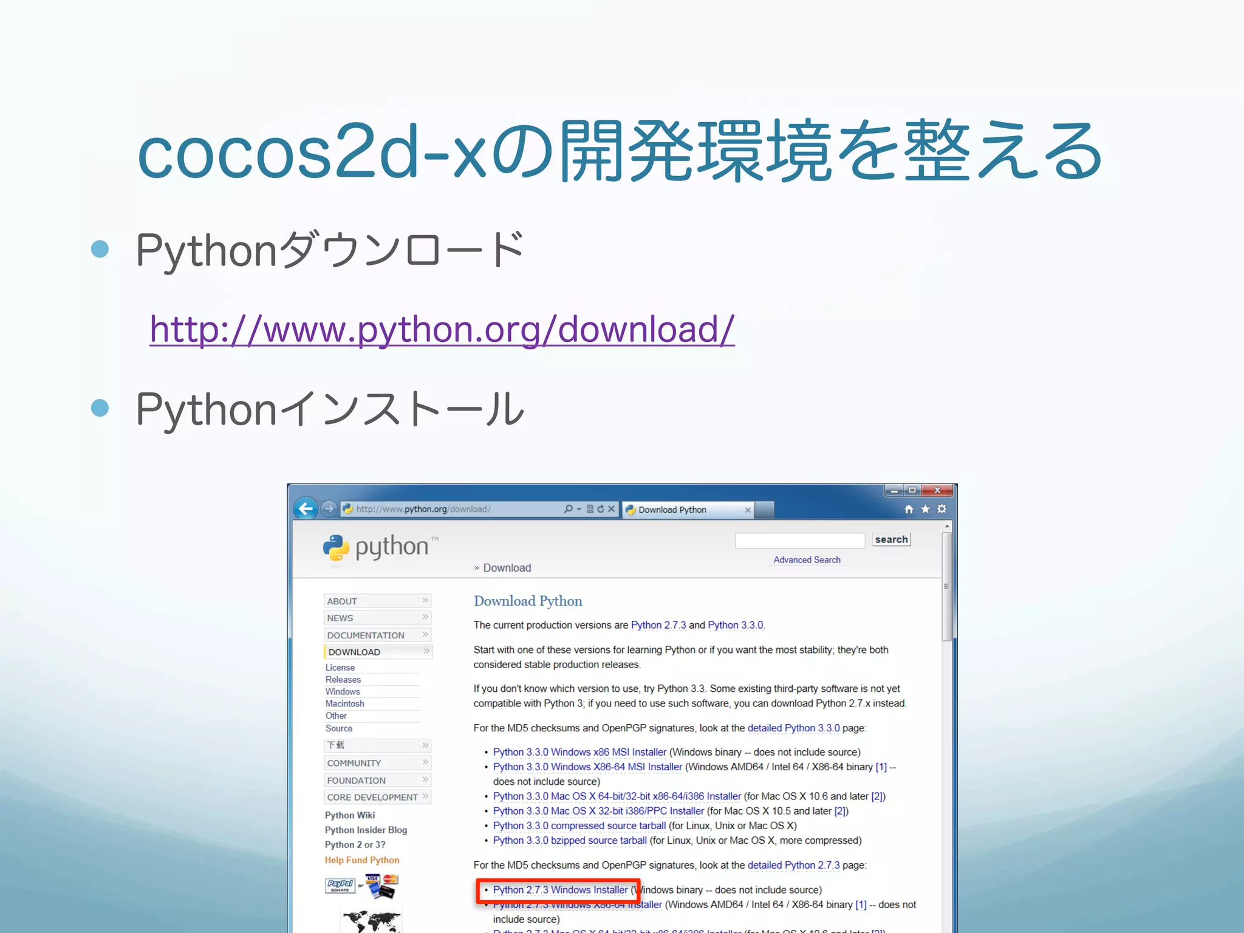
Task: Download Python 3.3.0 Windows X86-64 MSI Installer
Action: pos(587,767)
